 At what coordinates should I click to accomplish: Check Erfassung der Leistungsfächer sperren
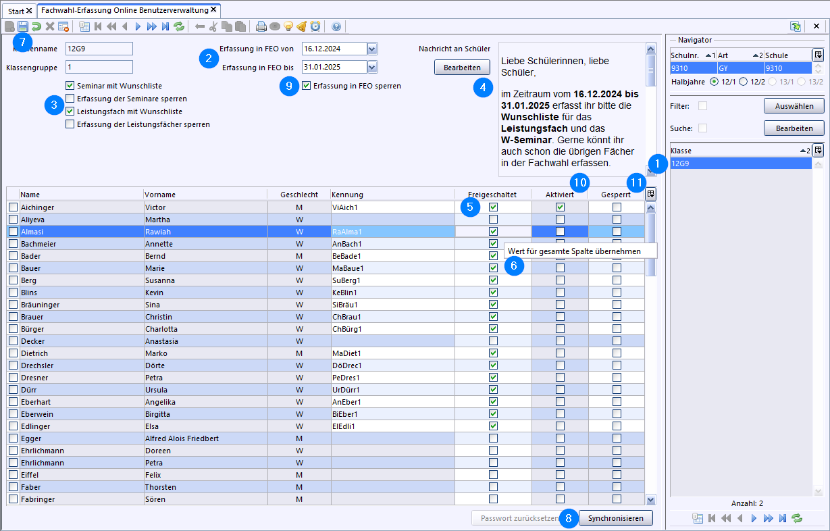[x=70, y=124]
